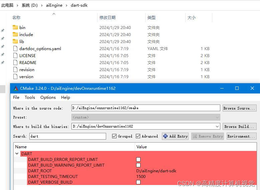Expand breadcrumb chevron after 此电脑
This screenshot has height=190, width=260.
17,5
